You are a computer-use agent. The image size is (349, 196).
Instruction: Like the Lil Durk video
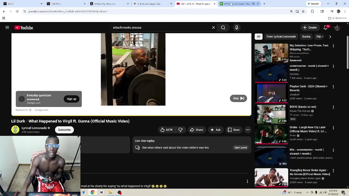tap(167, 130)
